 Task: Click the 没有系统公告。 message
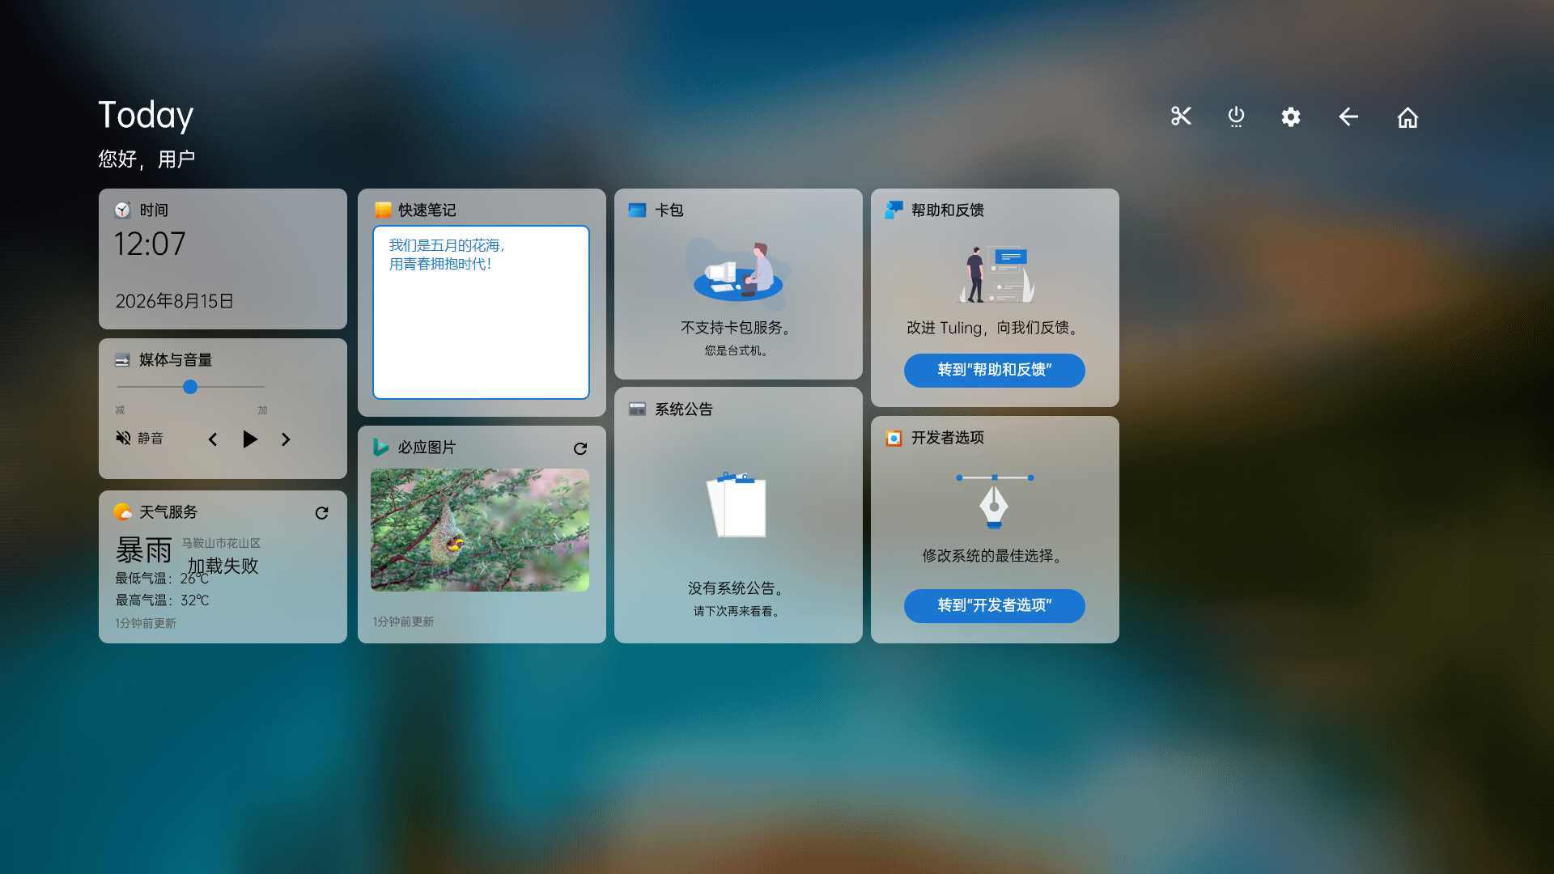(737, 588)
